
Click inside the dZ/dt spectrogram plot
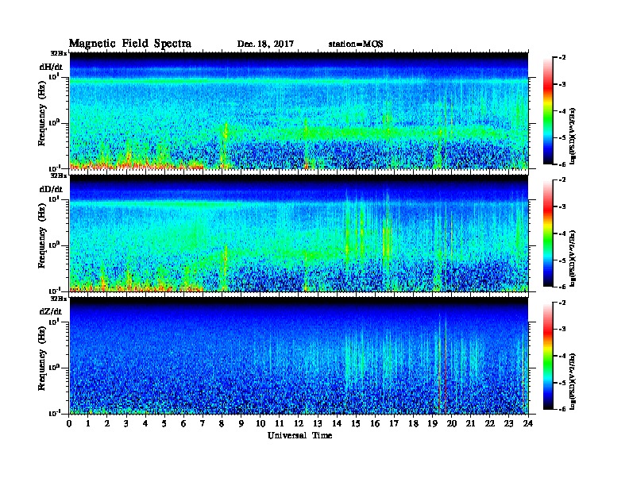[299, 356]
